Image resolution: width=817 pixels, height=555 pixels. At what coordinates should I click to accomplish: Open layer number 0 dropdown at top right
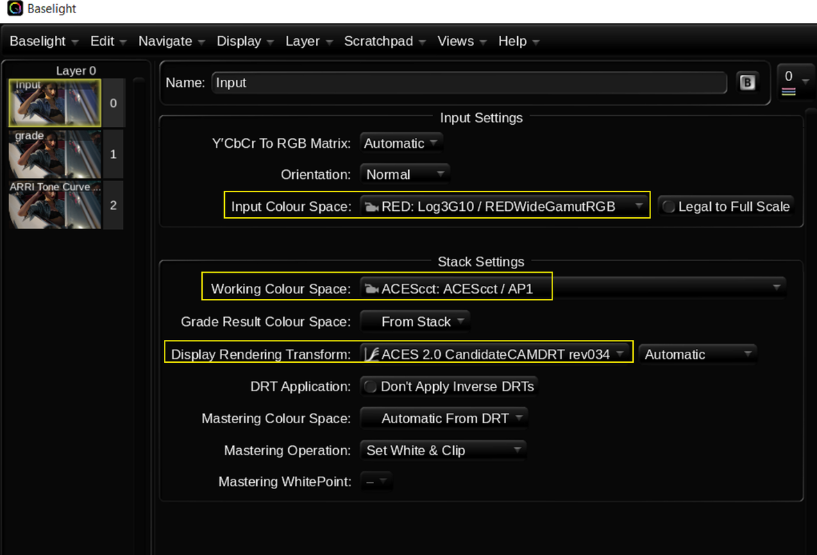click(796, 81)
